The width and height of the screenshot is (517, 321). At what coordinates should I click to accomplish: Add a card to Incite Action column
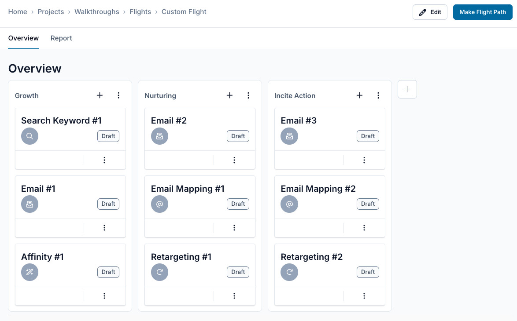click(x=359, y=95)
